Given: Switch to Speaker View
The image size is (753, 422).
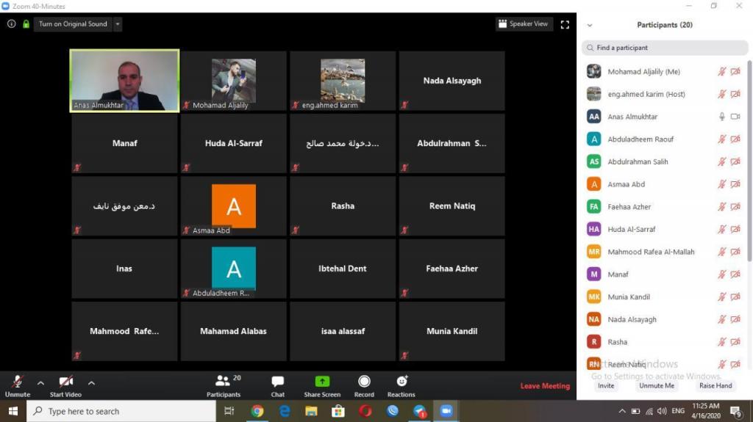Looking at the screenshot, I should point(524,24).
